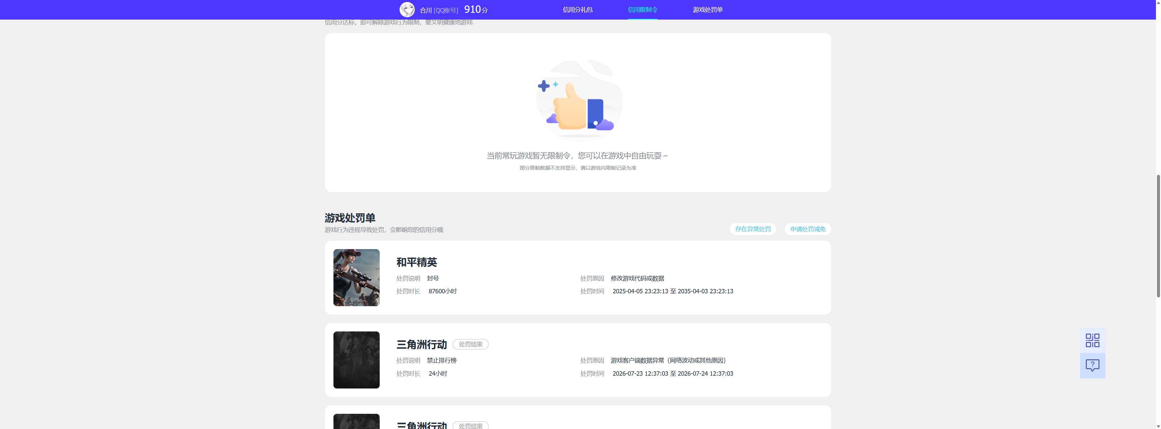Switch to 信用限制令 tab
The width and height of the screenshot is (1161, 429).
point(642,9)
